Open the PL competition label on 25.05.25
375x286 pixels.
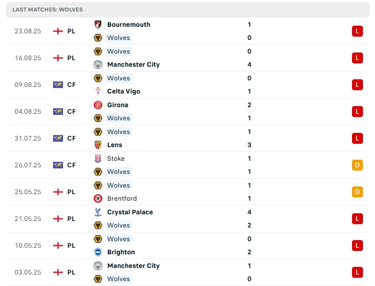click(71, 192)
